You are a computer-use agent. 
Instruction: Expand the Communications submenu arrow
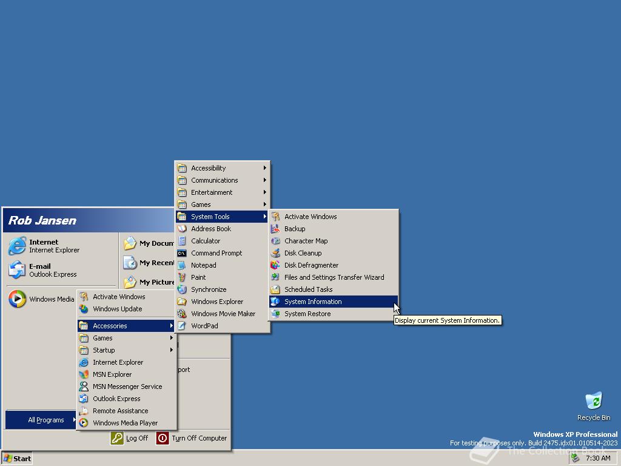(264, 180)
